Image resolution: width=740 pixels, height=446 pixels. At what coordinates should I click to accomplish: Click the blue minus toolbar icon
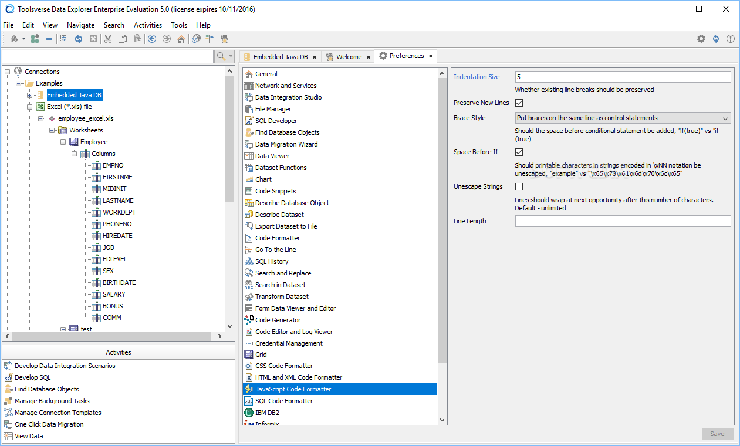[49, 39]
